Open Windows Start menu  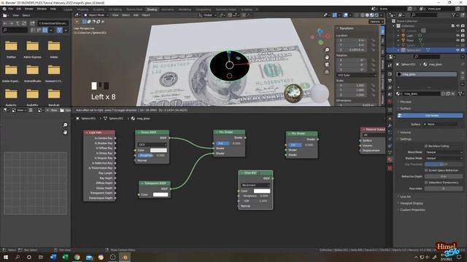pyautogui.click(x=6, y=257)
